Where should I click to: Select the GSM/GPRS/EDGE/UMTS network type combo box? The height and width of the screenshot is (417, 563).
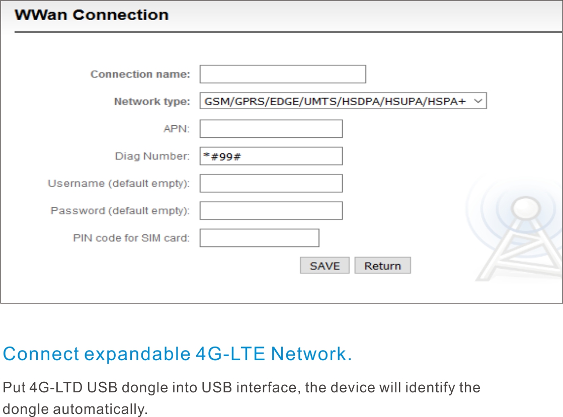click(343, 101)
